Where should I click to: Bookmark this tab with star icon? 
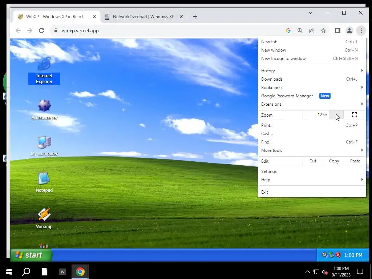[323, 31]
